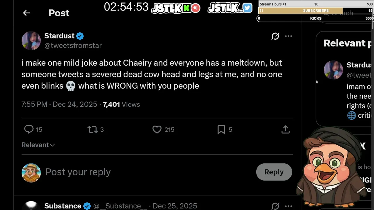Click Grok icon on Stardust's post
374x210 pixels.
pyautogui.click(x=275, y=36)
